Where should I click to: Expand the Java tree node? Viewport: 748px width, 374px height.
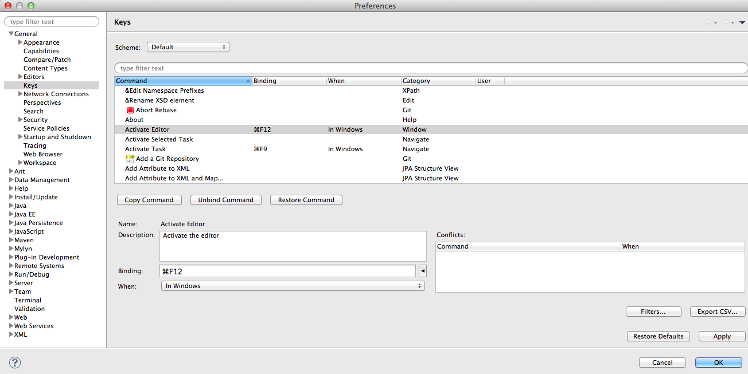(x=11, y=206)
